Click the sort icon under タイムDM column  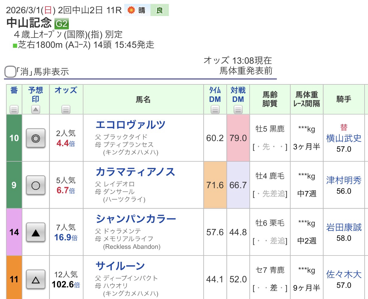pos(215,109)
